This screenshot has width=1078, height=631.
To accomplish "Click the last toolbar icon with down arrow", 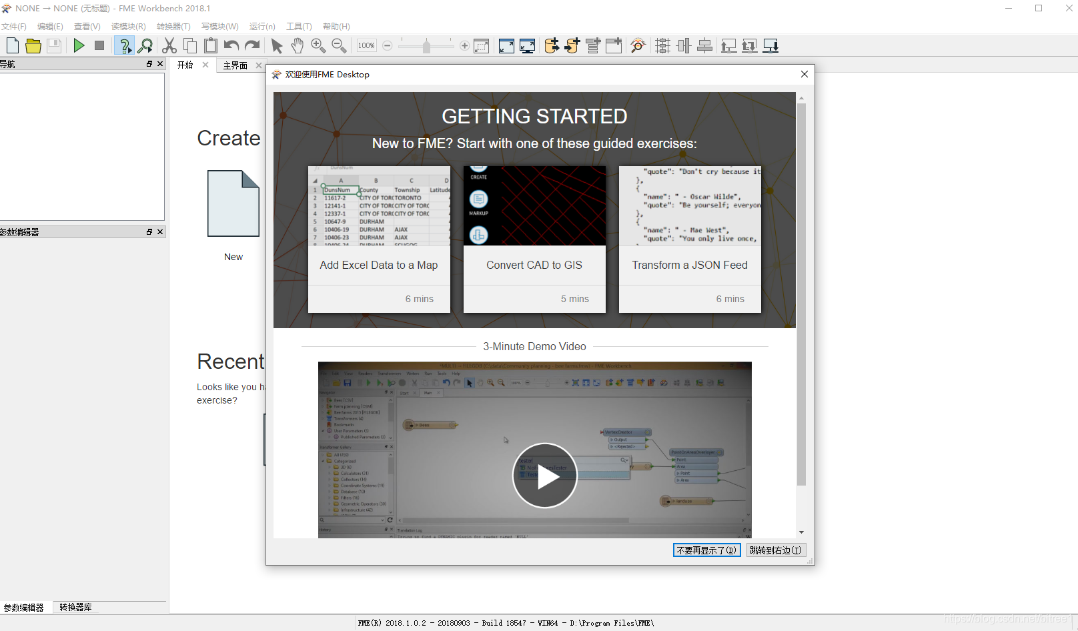I will [x=770, y=45].
